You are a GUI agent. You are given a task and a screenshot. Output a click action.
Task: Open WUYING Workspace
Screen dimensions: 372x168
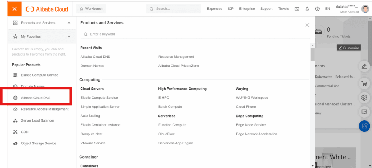point(252,98)
